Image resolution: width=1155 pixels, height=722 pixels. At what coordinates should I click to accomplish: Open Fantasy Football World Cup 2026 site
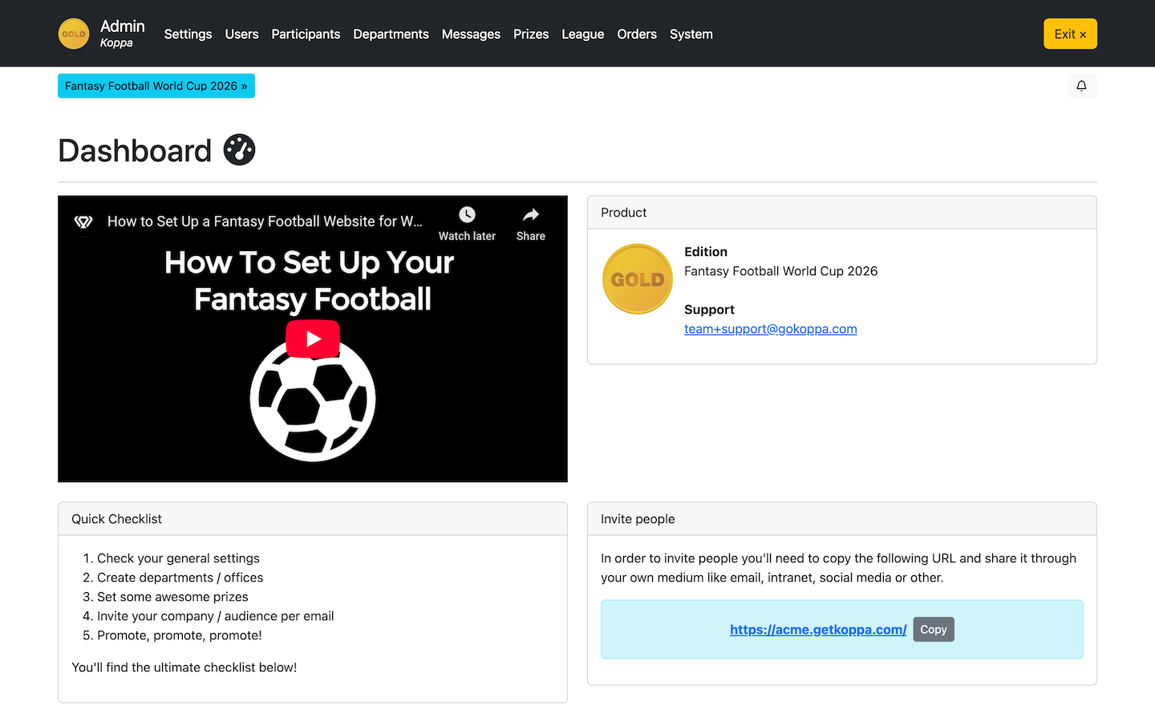[156, 85]
